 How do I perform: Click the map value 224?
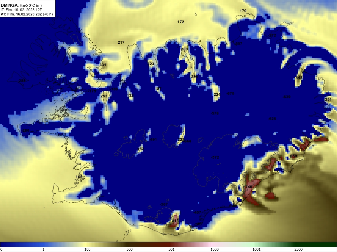click(x=217, y=94)
